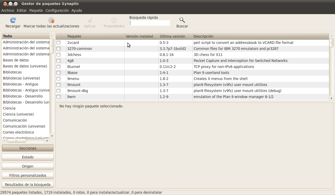Open the Configuración menu
The image size is (335, 195).
point(57,10)
